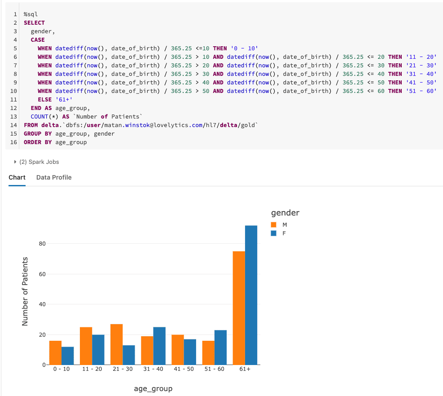Viewport: 443px width, 396px height.
Task: Click the %sql magic command on line 1
Action: pos(31,14)
